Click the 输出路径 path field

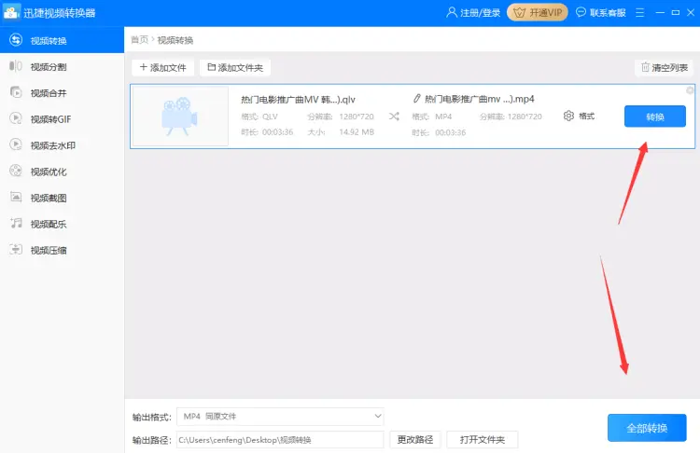pos(280,440)
